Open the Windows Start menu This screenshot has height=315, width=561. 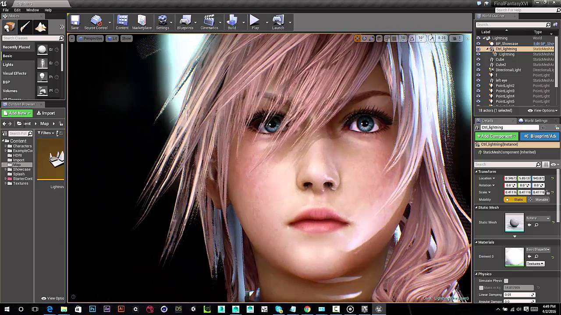coord(7,309)
